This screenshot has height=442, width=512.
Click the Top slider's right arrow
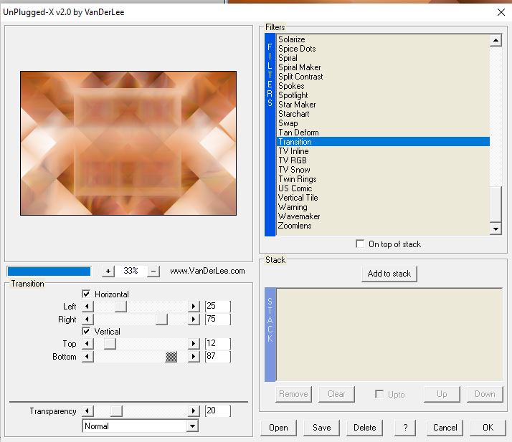click(194, 343)
